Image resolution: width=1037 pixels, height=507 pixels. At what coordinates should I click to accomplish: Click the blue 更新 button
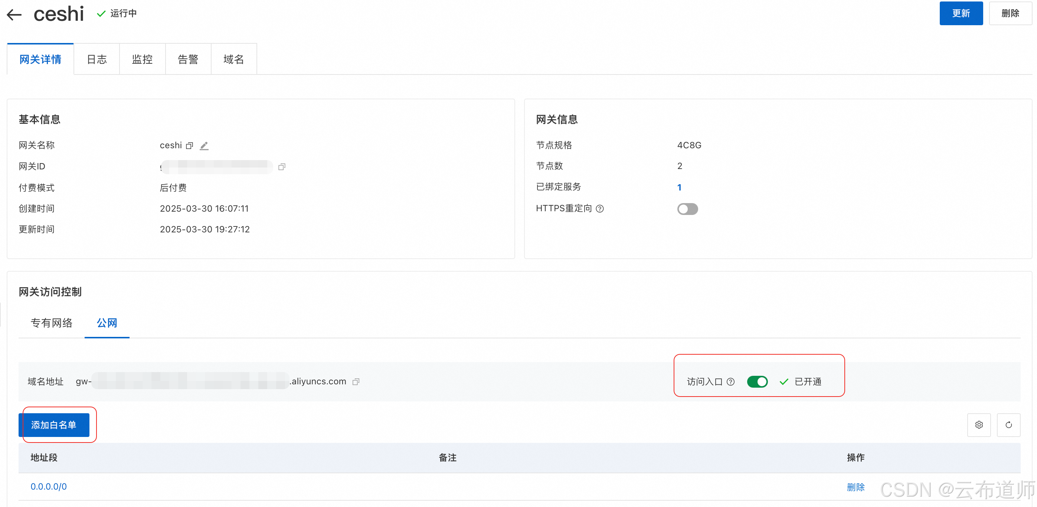coord(961,13)
